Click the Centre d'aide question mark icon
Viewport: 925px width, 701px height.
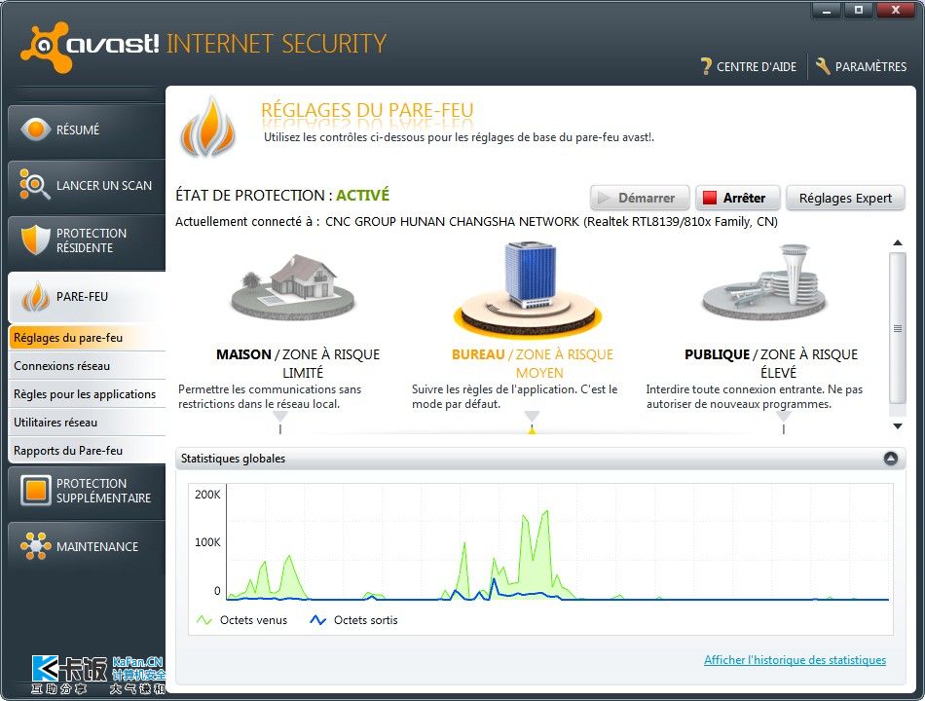coord(706,66)
